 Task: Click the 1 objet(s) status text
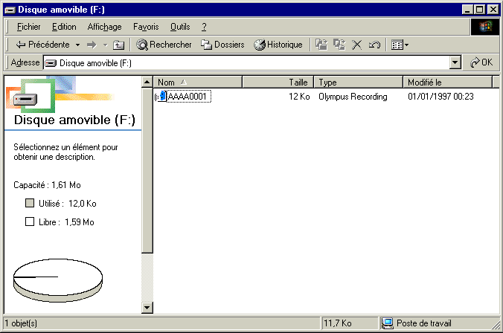pos(21,323)
